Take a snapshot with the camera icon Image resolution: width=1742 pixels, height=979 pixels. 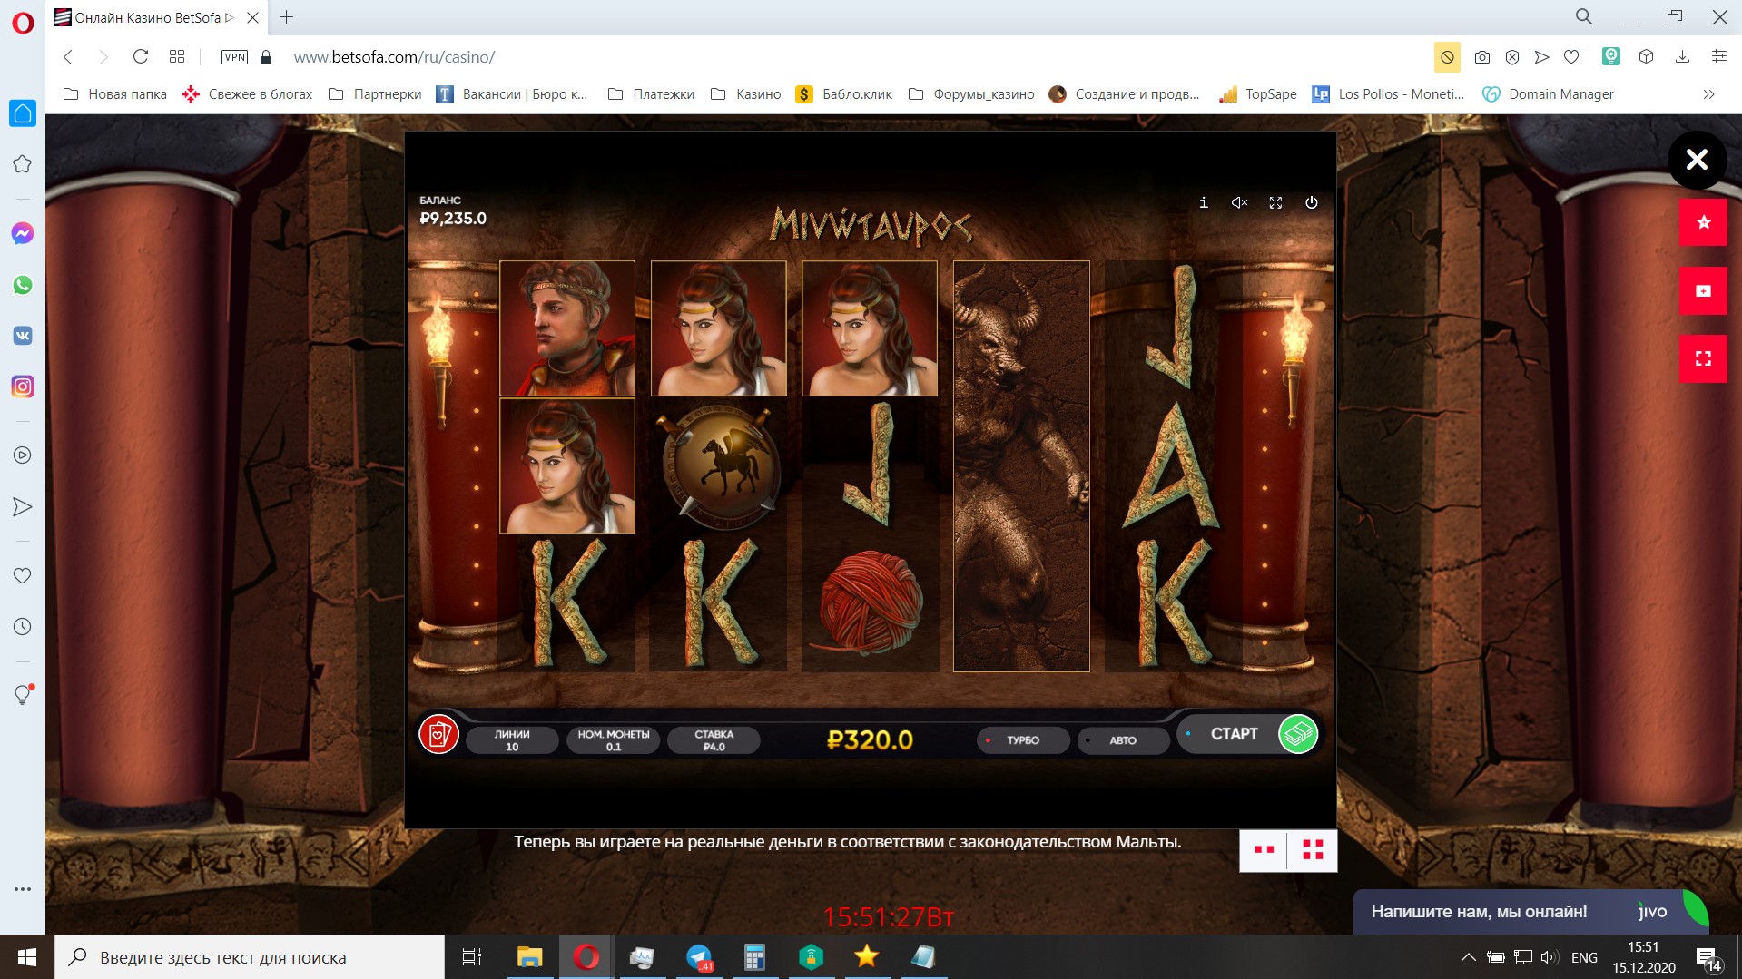click(1482, 57)
